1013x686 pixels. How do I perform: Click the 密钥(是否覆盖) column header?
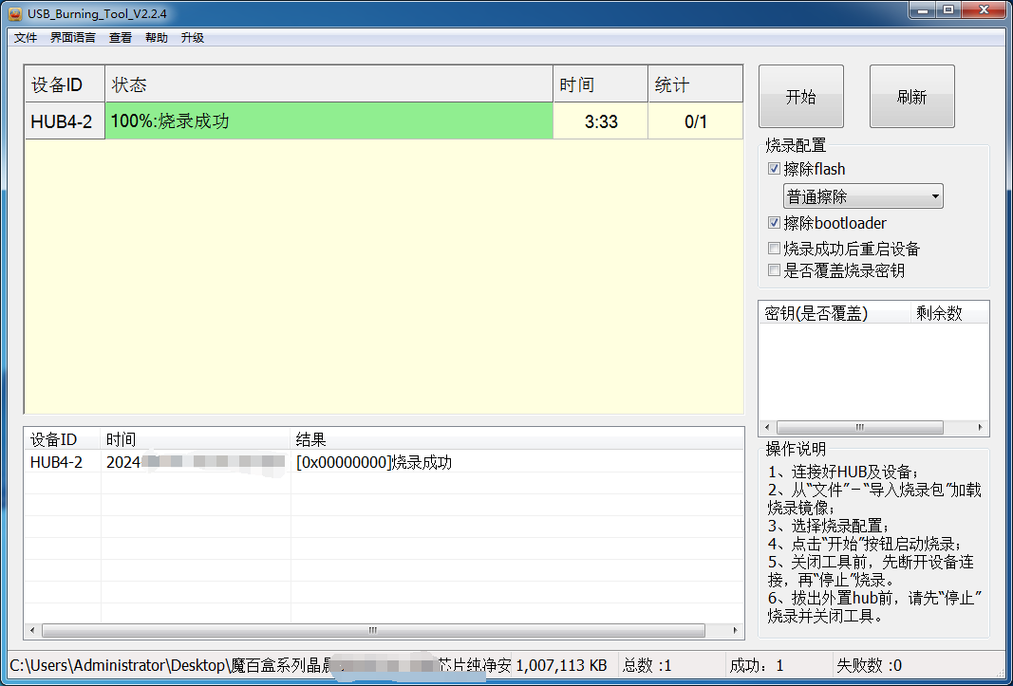tap(833, 314)
